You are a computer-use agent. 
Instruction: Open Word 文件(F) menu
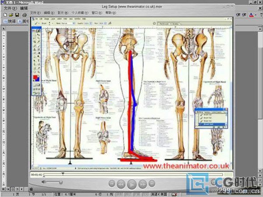click(x=11, y=8)
